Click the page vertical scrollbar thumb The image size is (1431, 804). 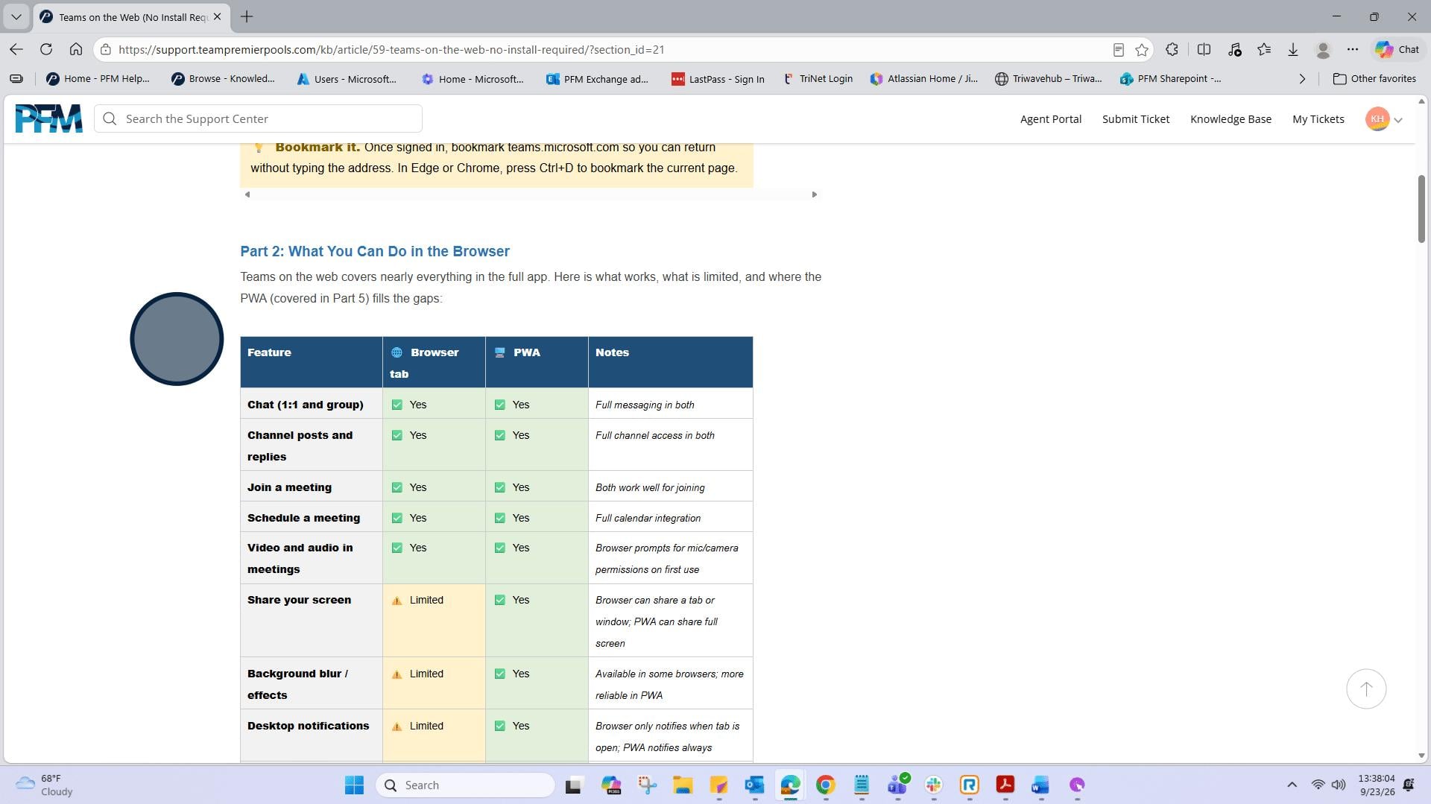tap(1421, 209)
